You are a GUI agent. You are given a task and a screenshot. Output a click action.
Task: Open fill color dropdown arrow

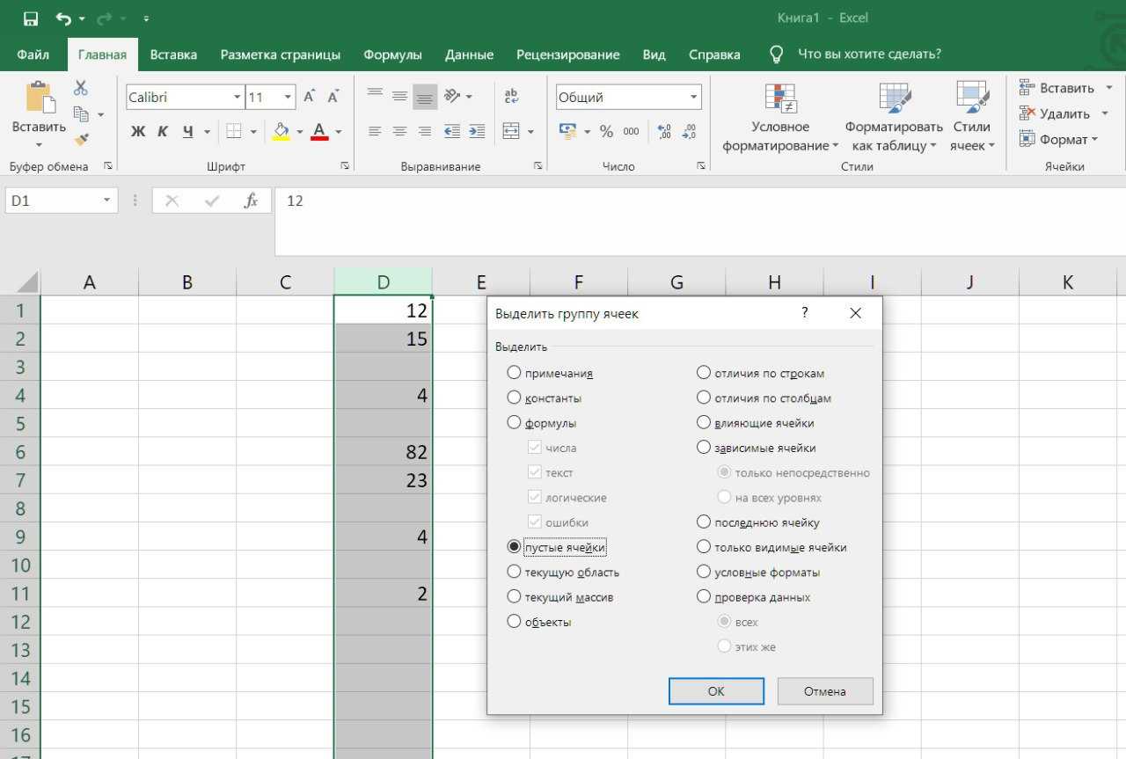299,132
